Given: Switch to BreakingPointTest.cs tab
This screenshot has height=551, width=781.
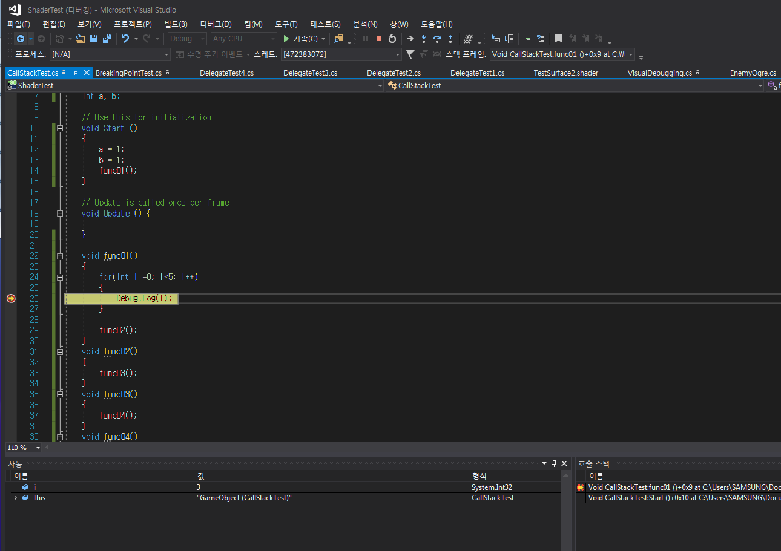Looking at the screenshot, I should coord(128,73).
